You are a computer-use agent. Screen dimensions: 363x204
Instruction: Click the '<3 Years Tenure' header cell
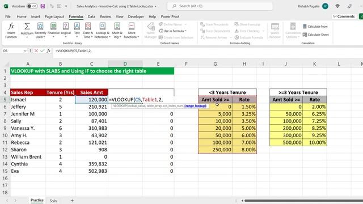[227, 92]
